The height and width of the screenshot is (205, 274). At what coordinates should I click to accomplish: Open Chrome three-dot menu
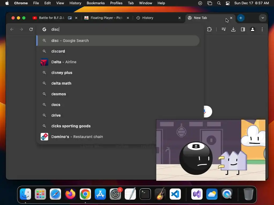(262, 29)
